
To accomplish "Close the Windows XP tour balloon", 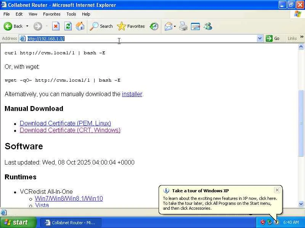I will pos(277,190).
